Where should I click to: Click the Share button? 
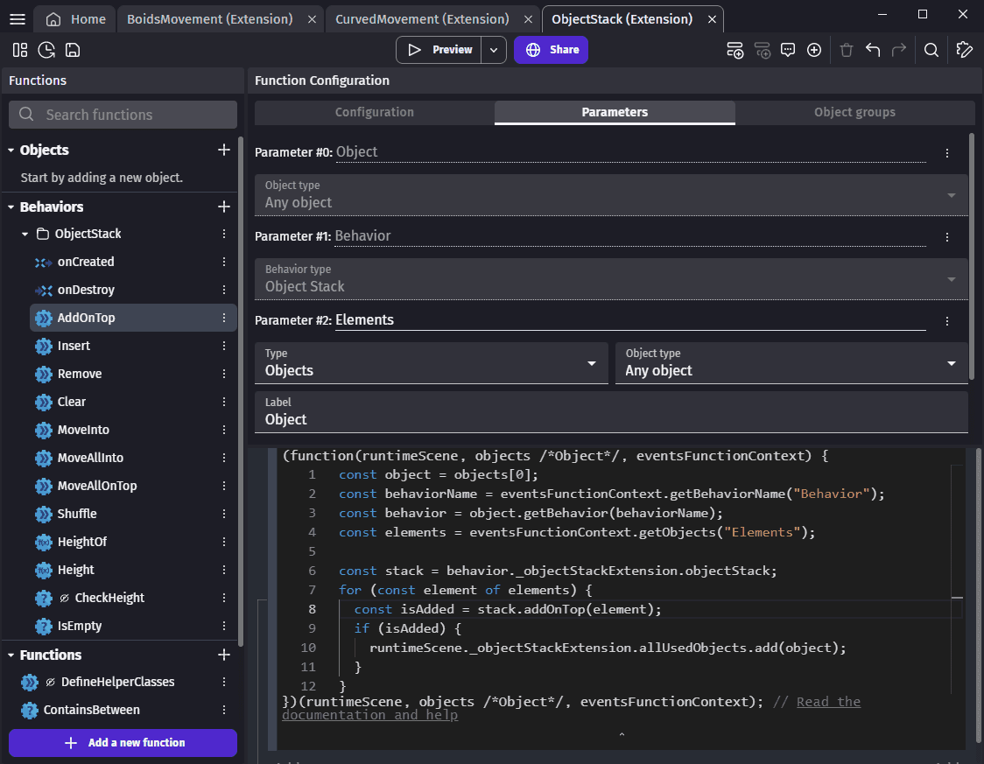(551, 50)
